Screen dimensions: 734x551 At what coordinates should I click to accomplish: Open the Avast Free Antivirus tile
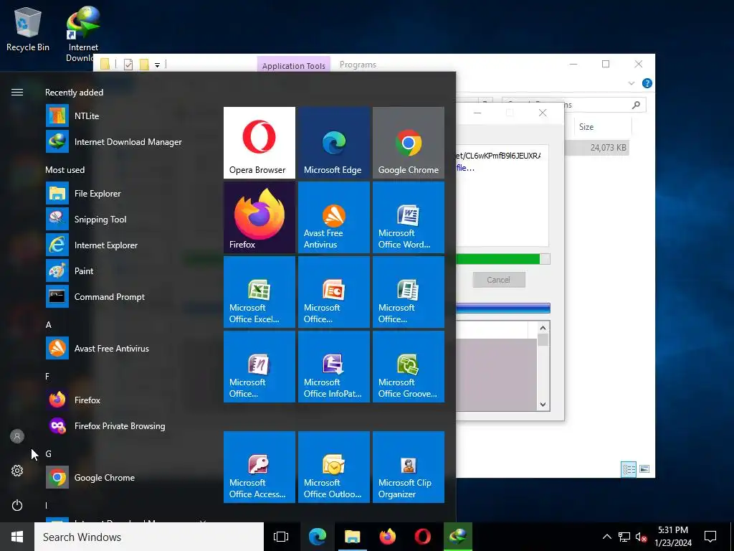coord(334,217)
